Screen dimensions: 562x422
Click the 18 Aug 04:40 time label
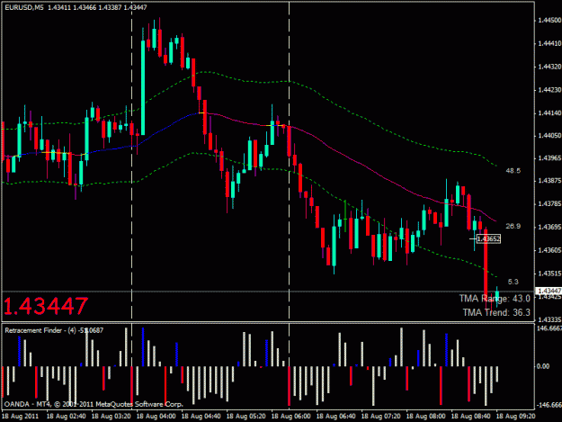pos(201,416)
